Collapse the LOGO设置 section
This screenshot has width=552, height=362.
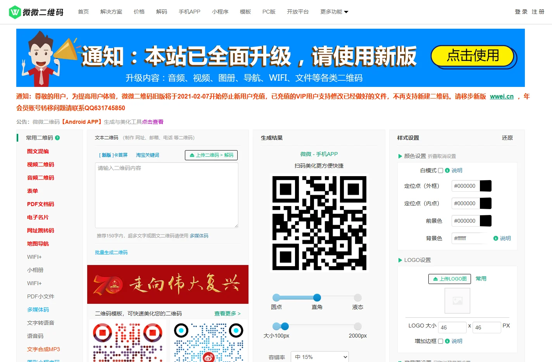414,260
